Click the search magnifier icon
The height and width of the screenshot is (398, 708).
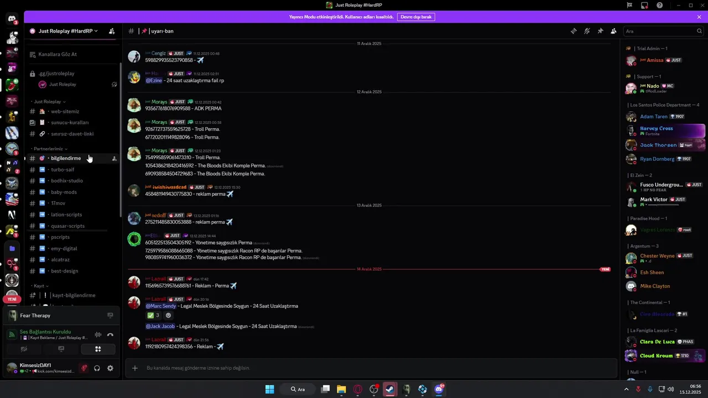click(x=699, y=32)
